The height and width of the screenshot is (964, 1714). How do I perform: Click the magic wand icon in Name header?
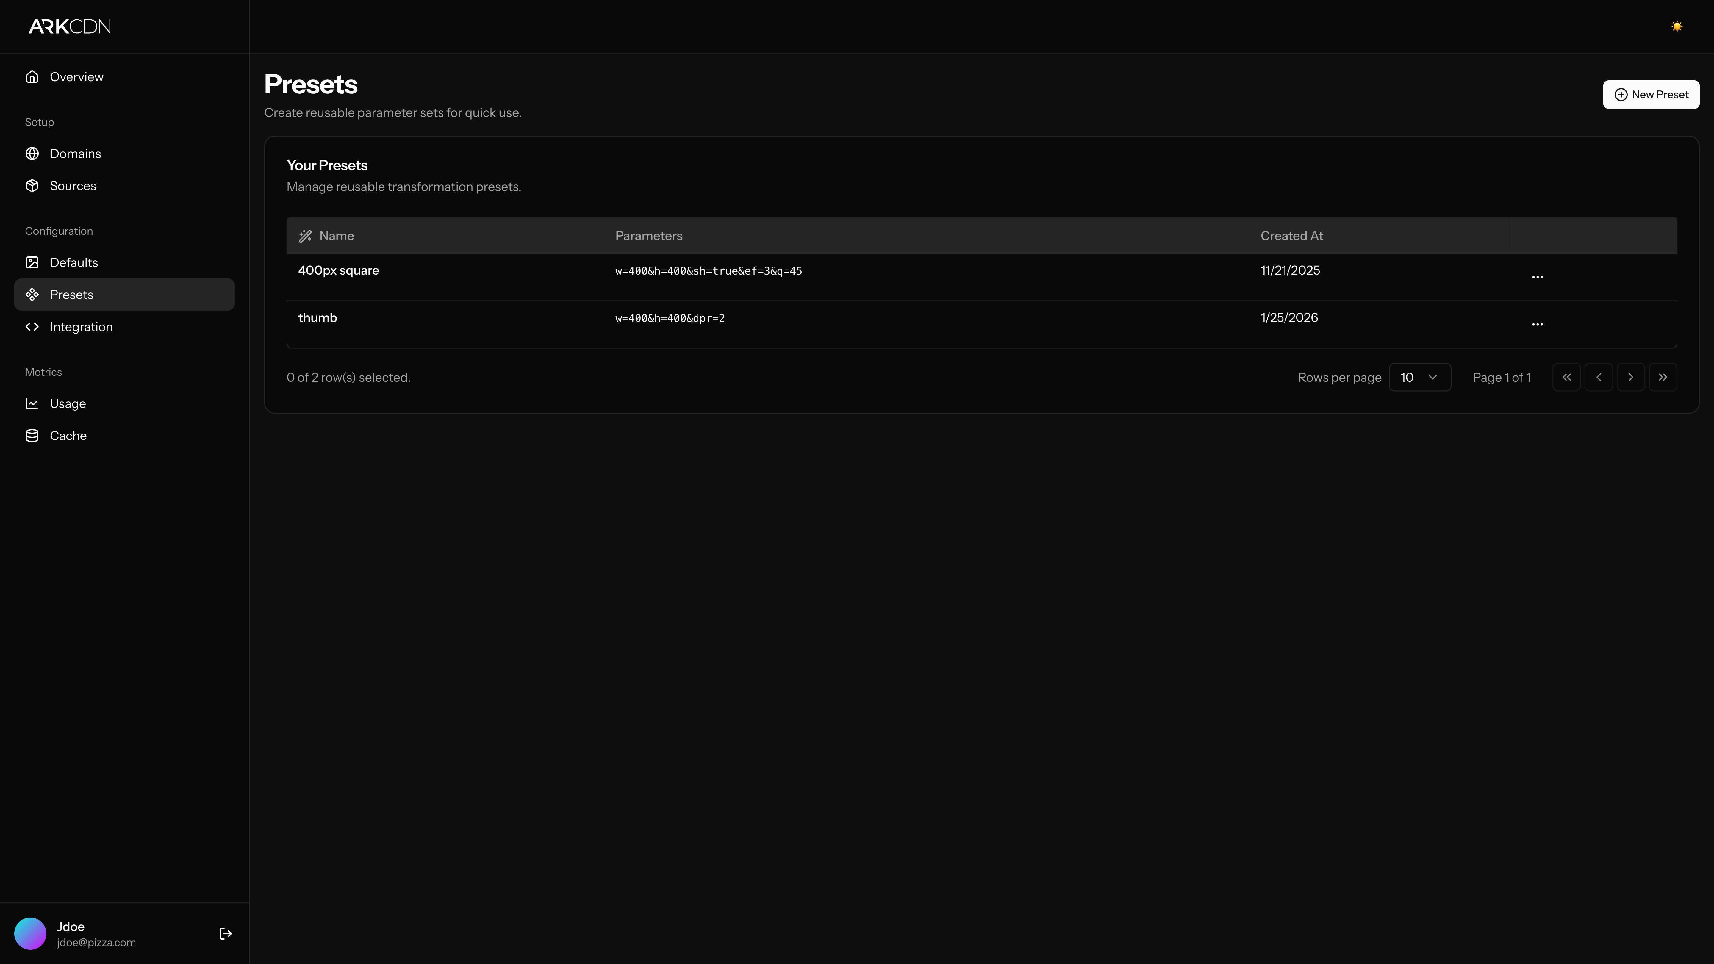(305, 236)
